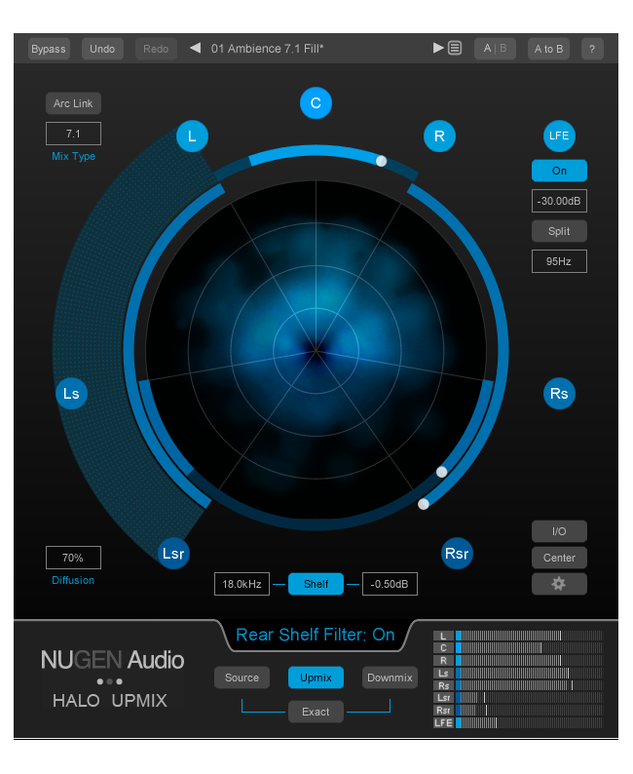Edit the 70% Diffusion value

click(73, 558)
